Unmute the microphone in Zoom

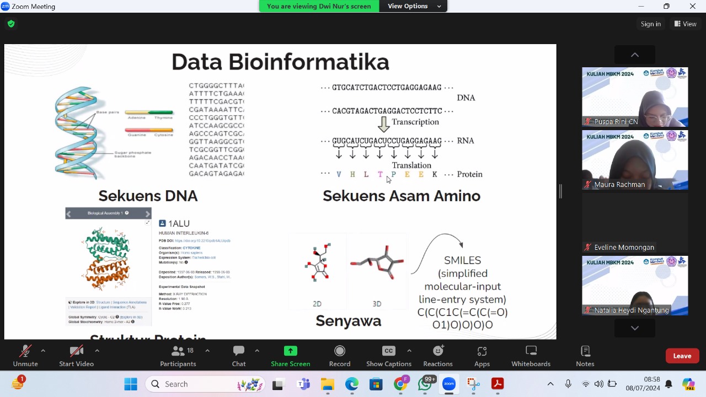[25, 356]
